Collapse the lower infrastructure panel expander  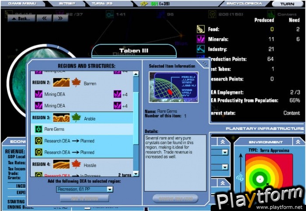point(223,183)
